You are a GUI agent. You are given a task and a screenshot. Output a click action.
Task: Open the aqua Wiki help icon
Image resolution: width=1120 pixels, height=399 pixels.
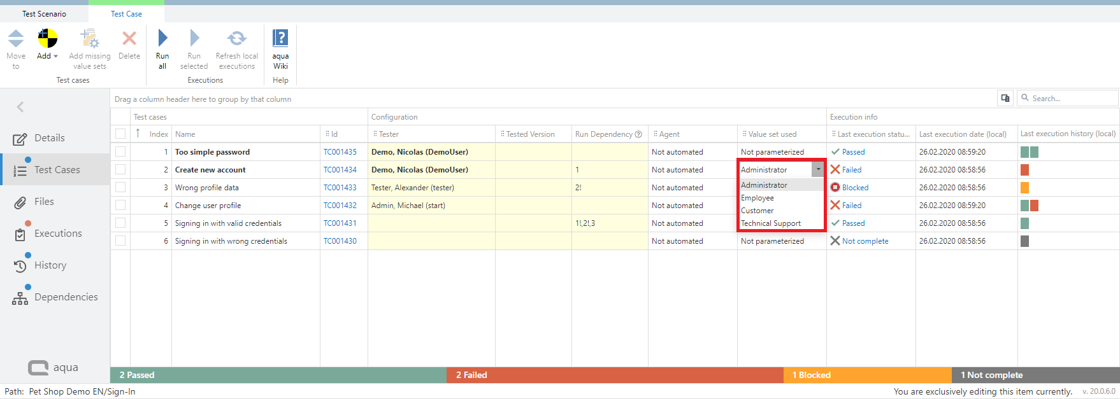click(280, 39)
